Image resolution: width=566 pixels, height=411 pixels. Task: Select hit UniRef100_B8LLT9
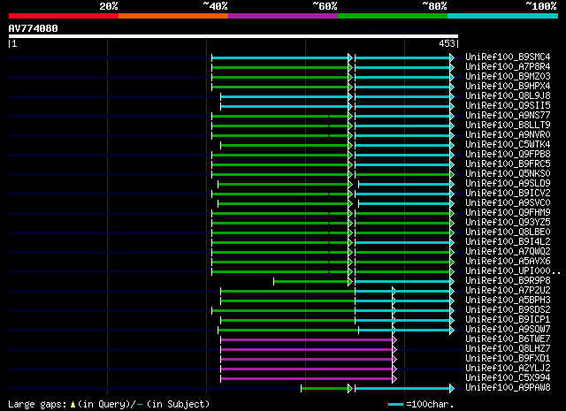click(x=508, y=126)
